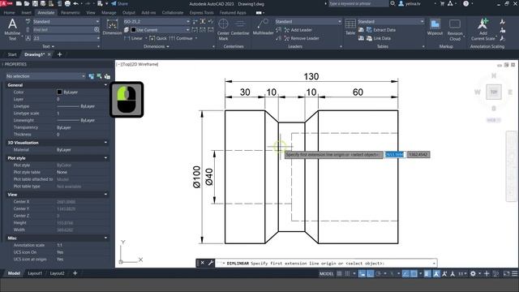Click the Remove Leader button

click(x=301, y=38)
